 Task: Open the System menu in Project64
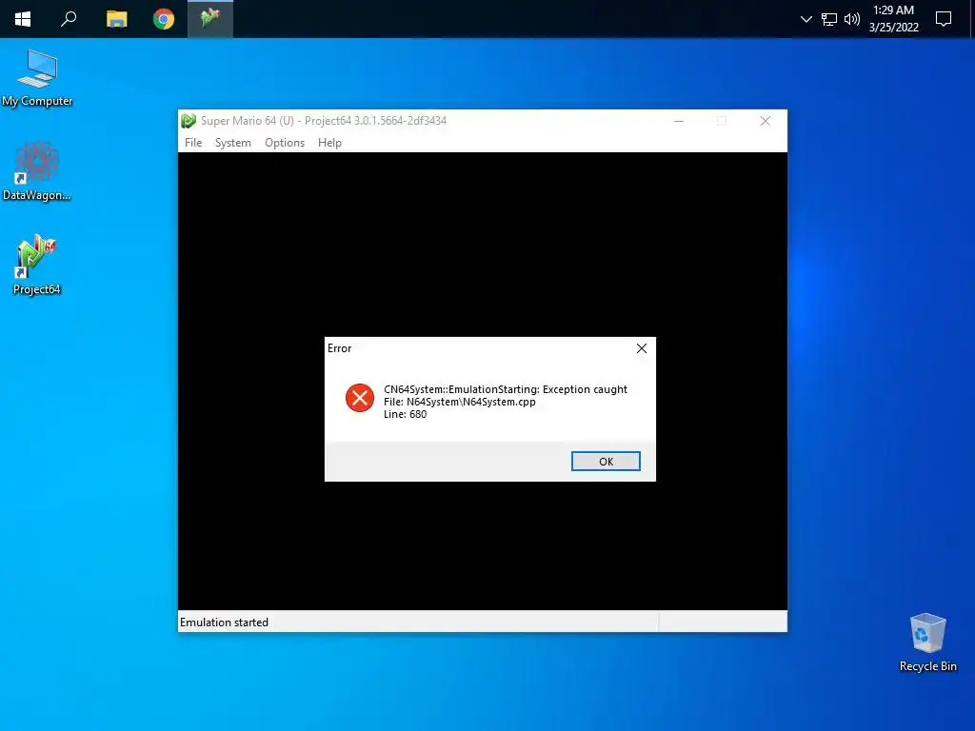pos(233,143)
